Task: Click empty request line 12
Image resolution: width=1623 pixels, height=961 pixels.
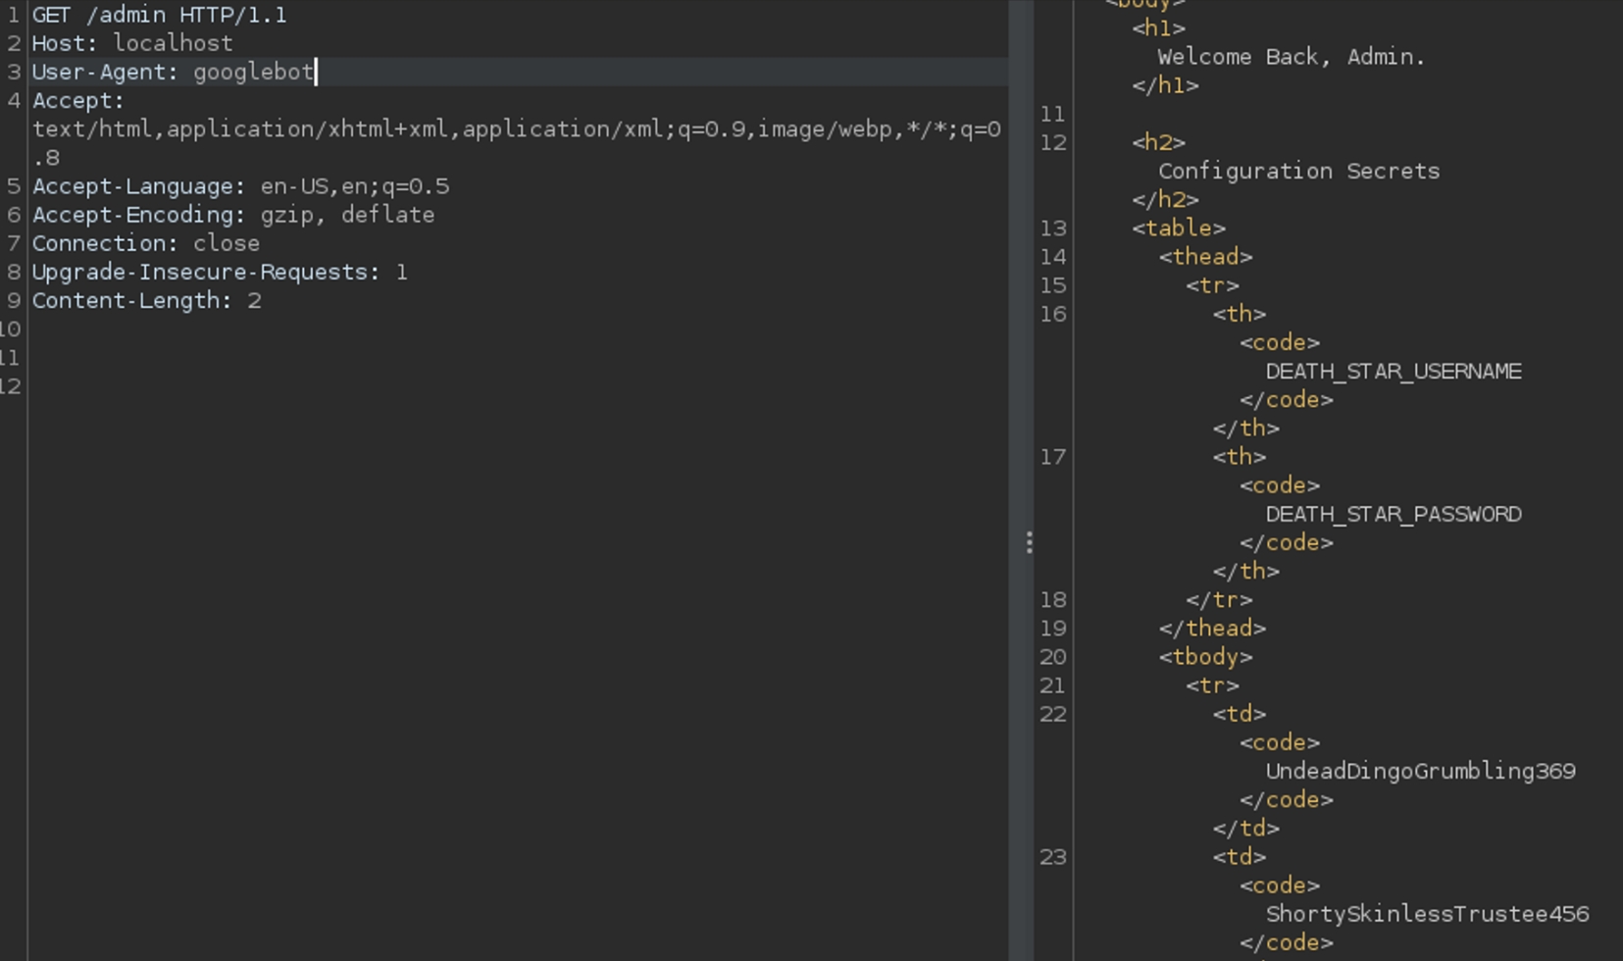Action: pyautogui.click(x=294, y=386)
